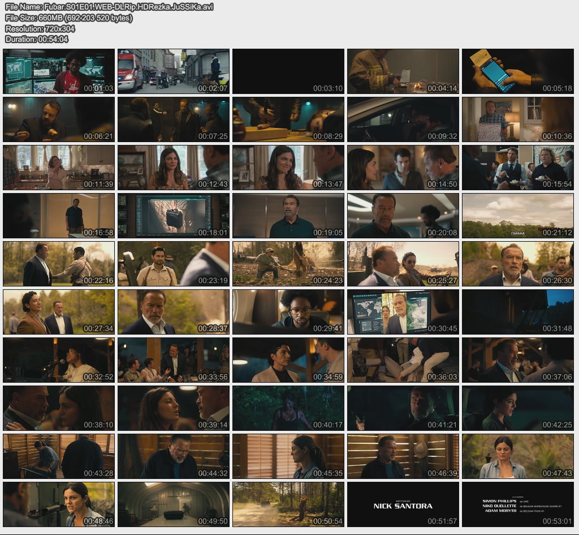This screenshot has width=579, height=535.
Task: Select the Nick Santora credit thumbnail
Action: coord(403,504)
